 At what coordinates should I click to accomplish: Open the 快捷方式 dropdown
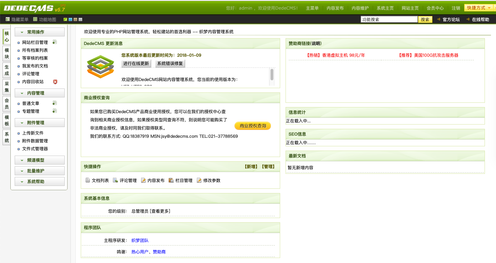(x=478, y=8)
